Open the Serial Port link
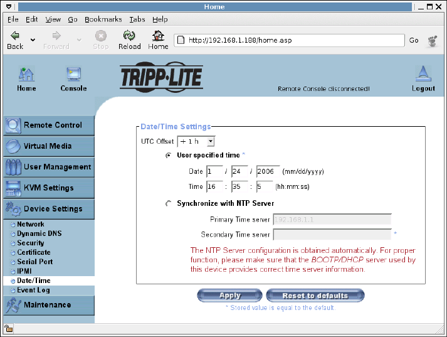Viewport: 447px width, 337px height. 34,262
